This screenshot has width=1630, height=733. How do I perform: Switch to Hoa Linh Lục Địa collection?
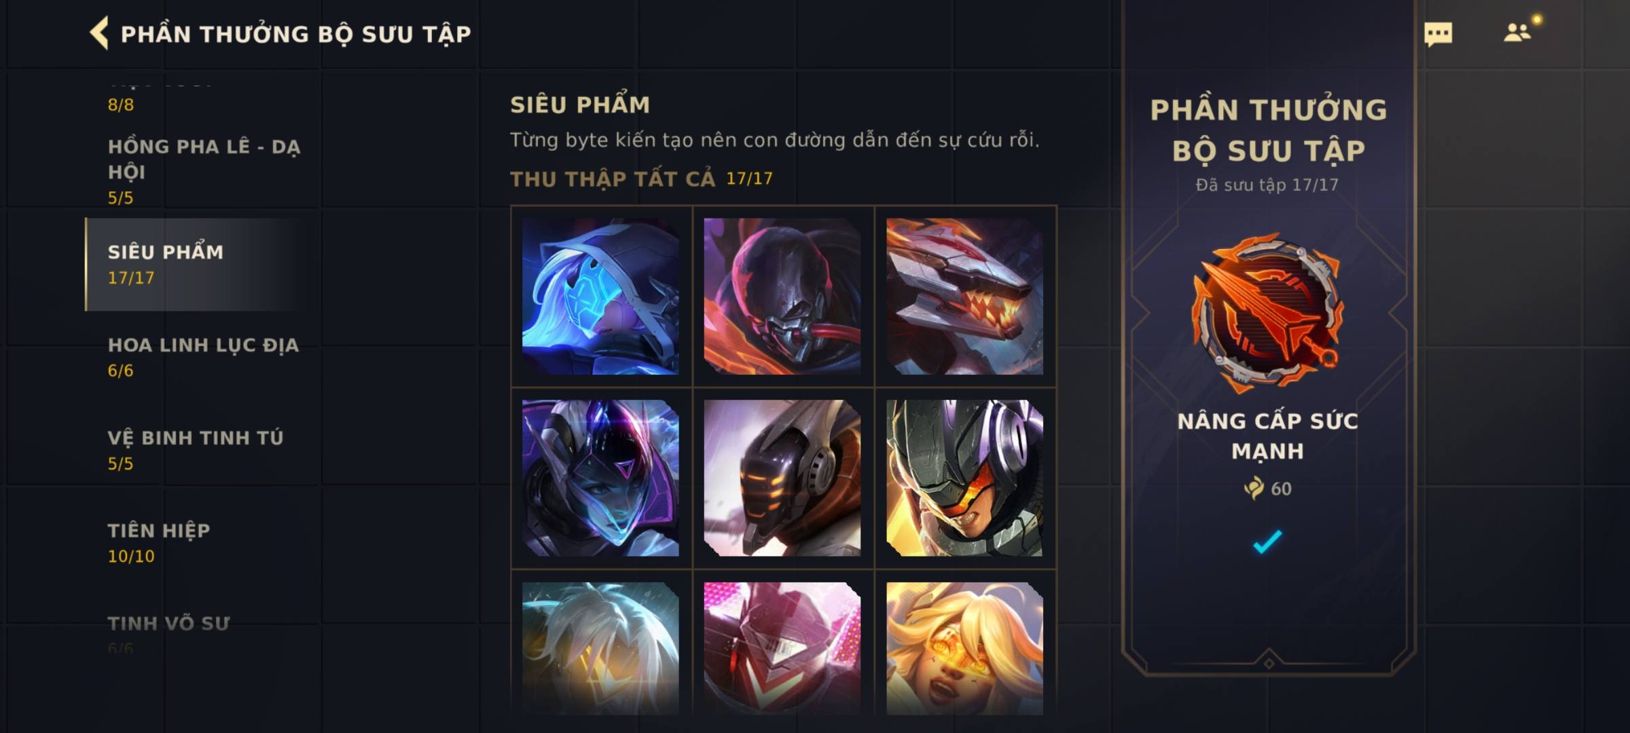[203, 357]
